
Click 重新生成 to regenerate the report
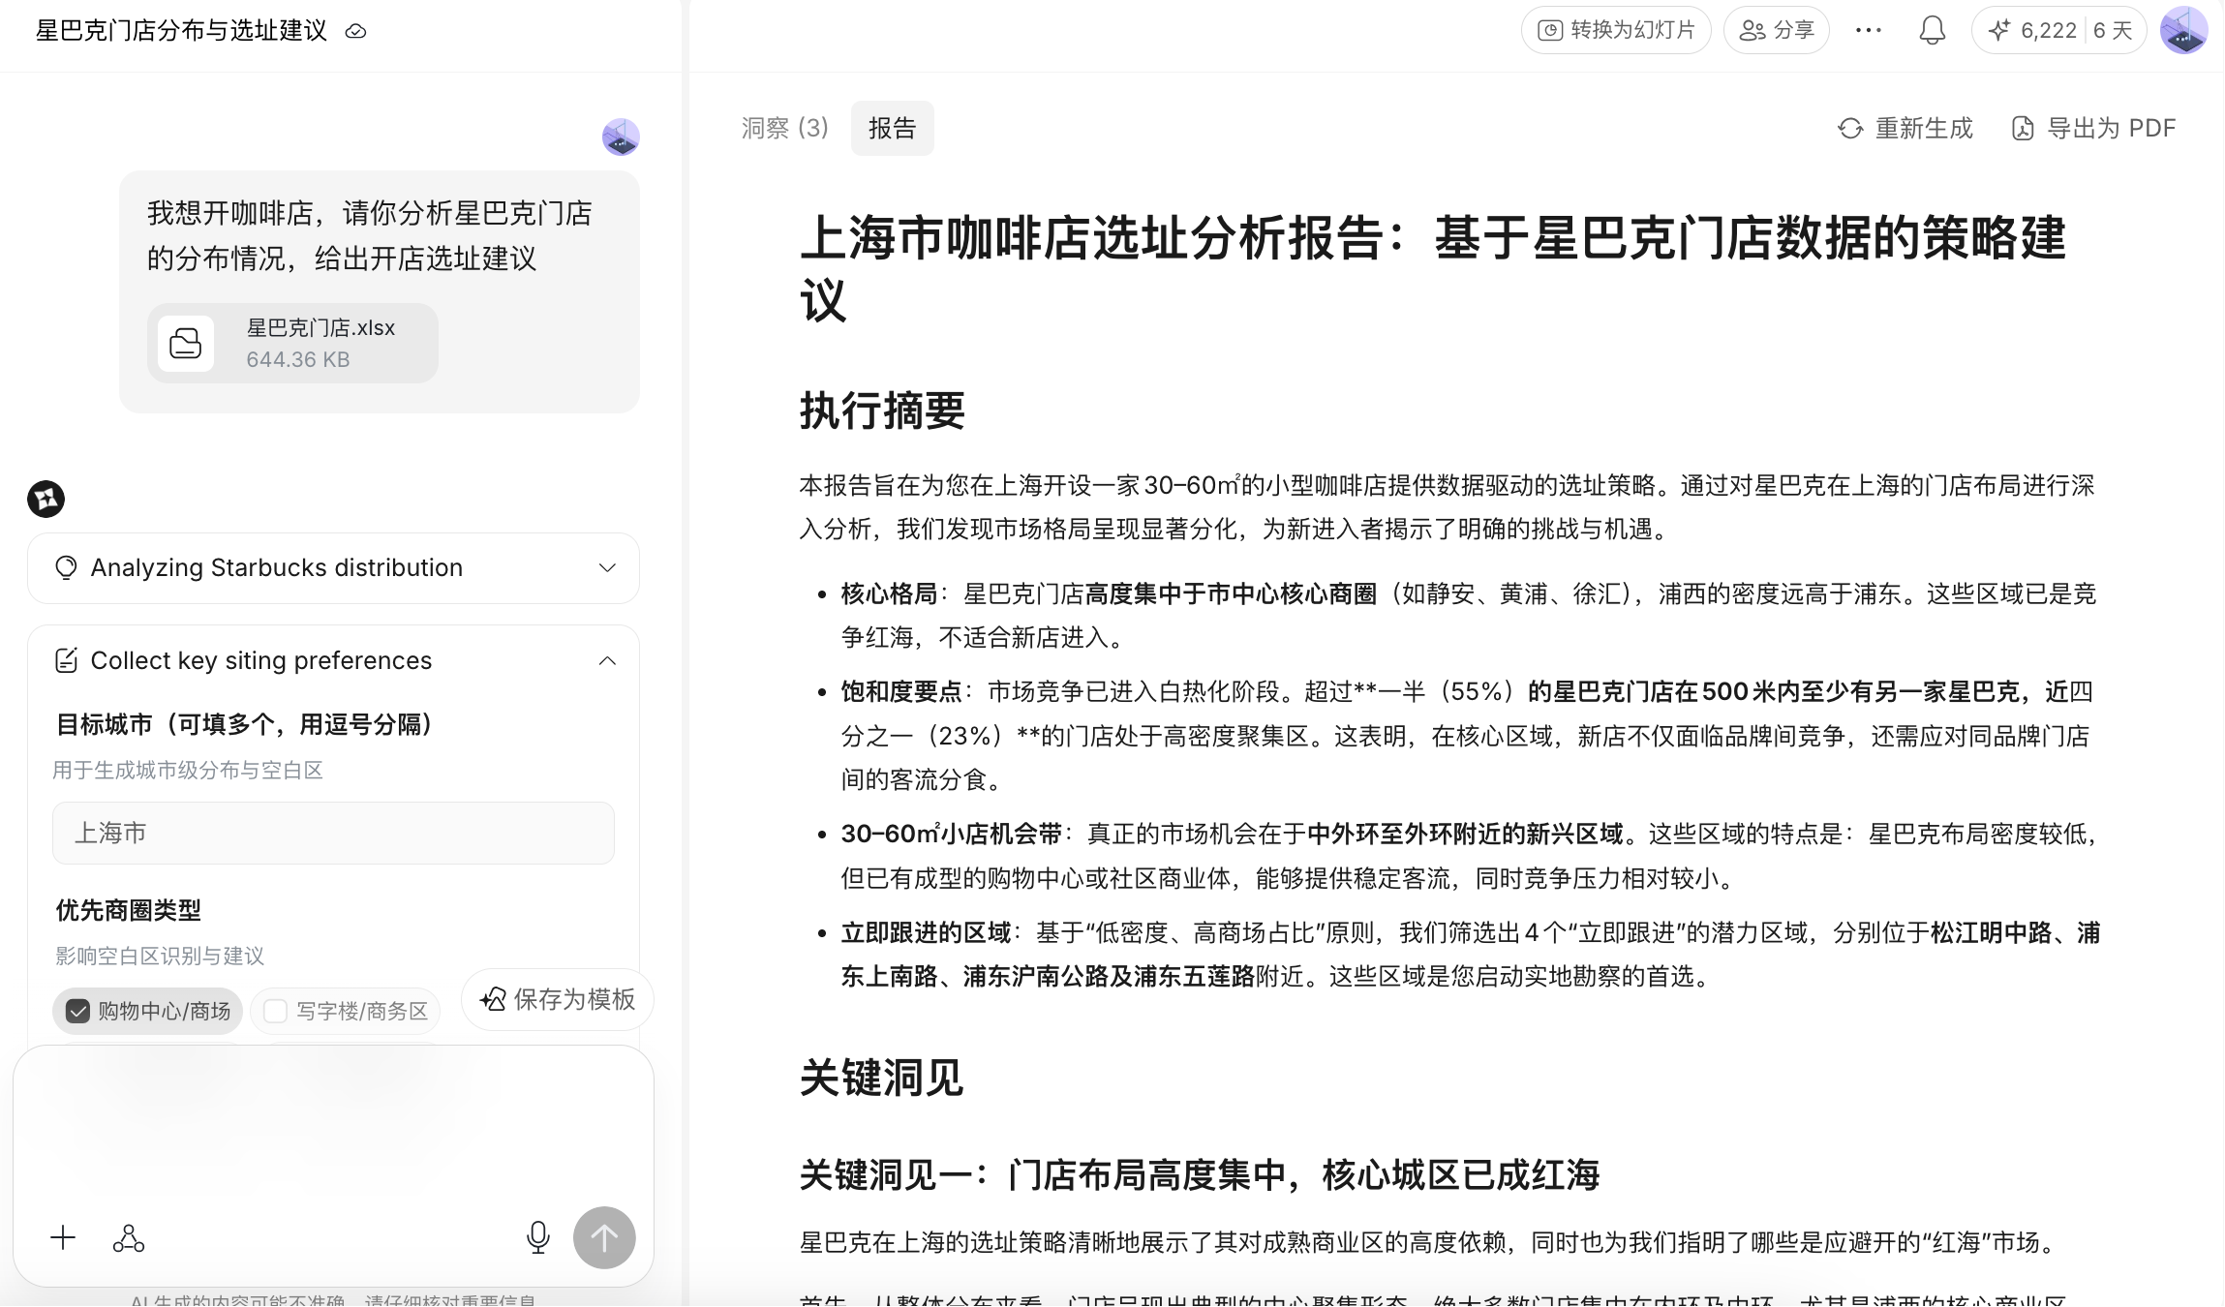(1905, 128)
